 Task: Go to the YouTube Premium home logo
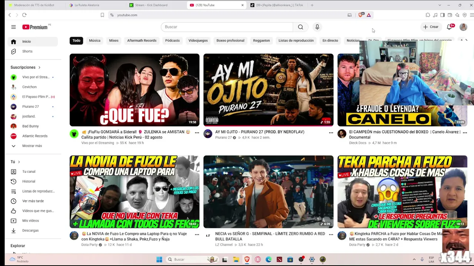click(x=35, y=27)
